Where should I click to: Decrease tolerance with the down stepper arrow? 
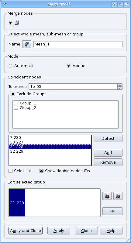[x=120, y=88]
